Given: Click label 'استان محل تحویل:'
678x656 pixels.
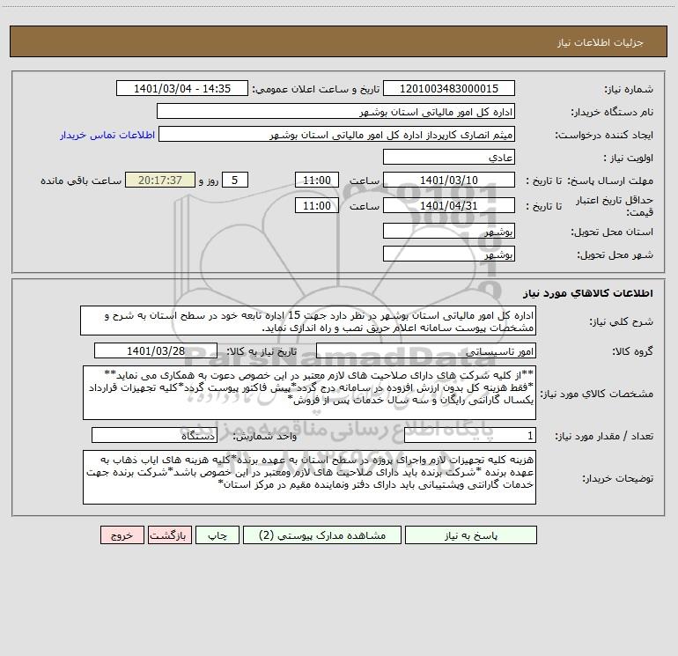Looking at the screenshot, I should (612, 232).
